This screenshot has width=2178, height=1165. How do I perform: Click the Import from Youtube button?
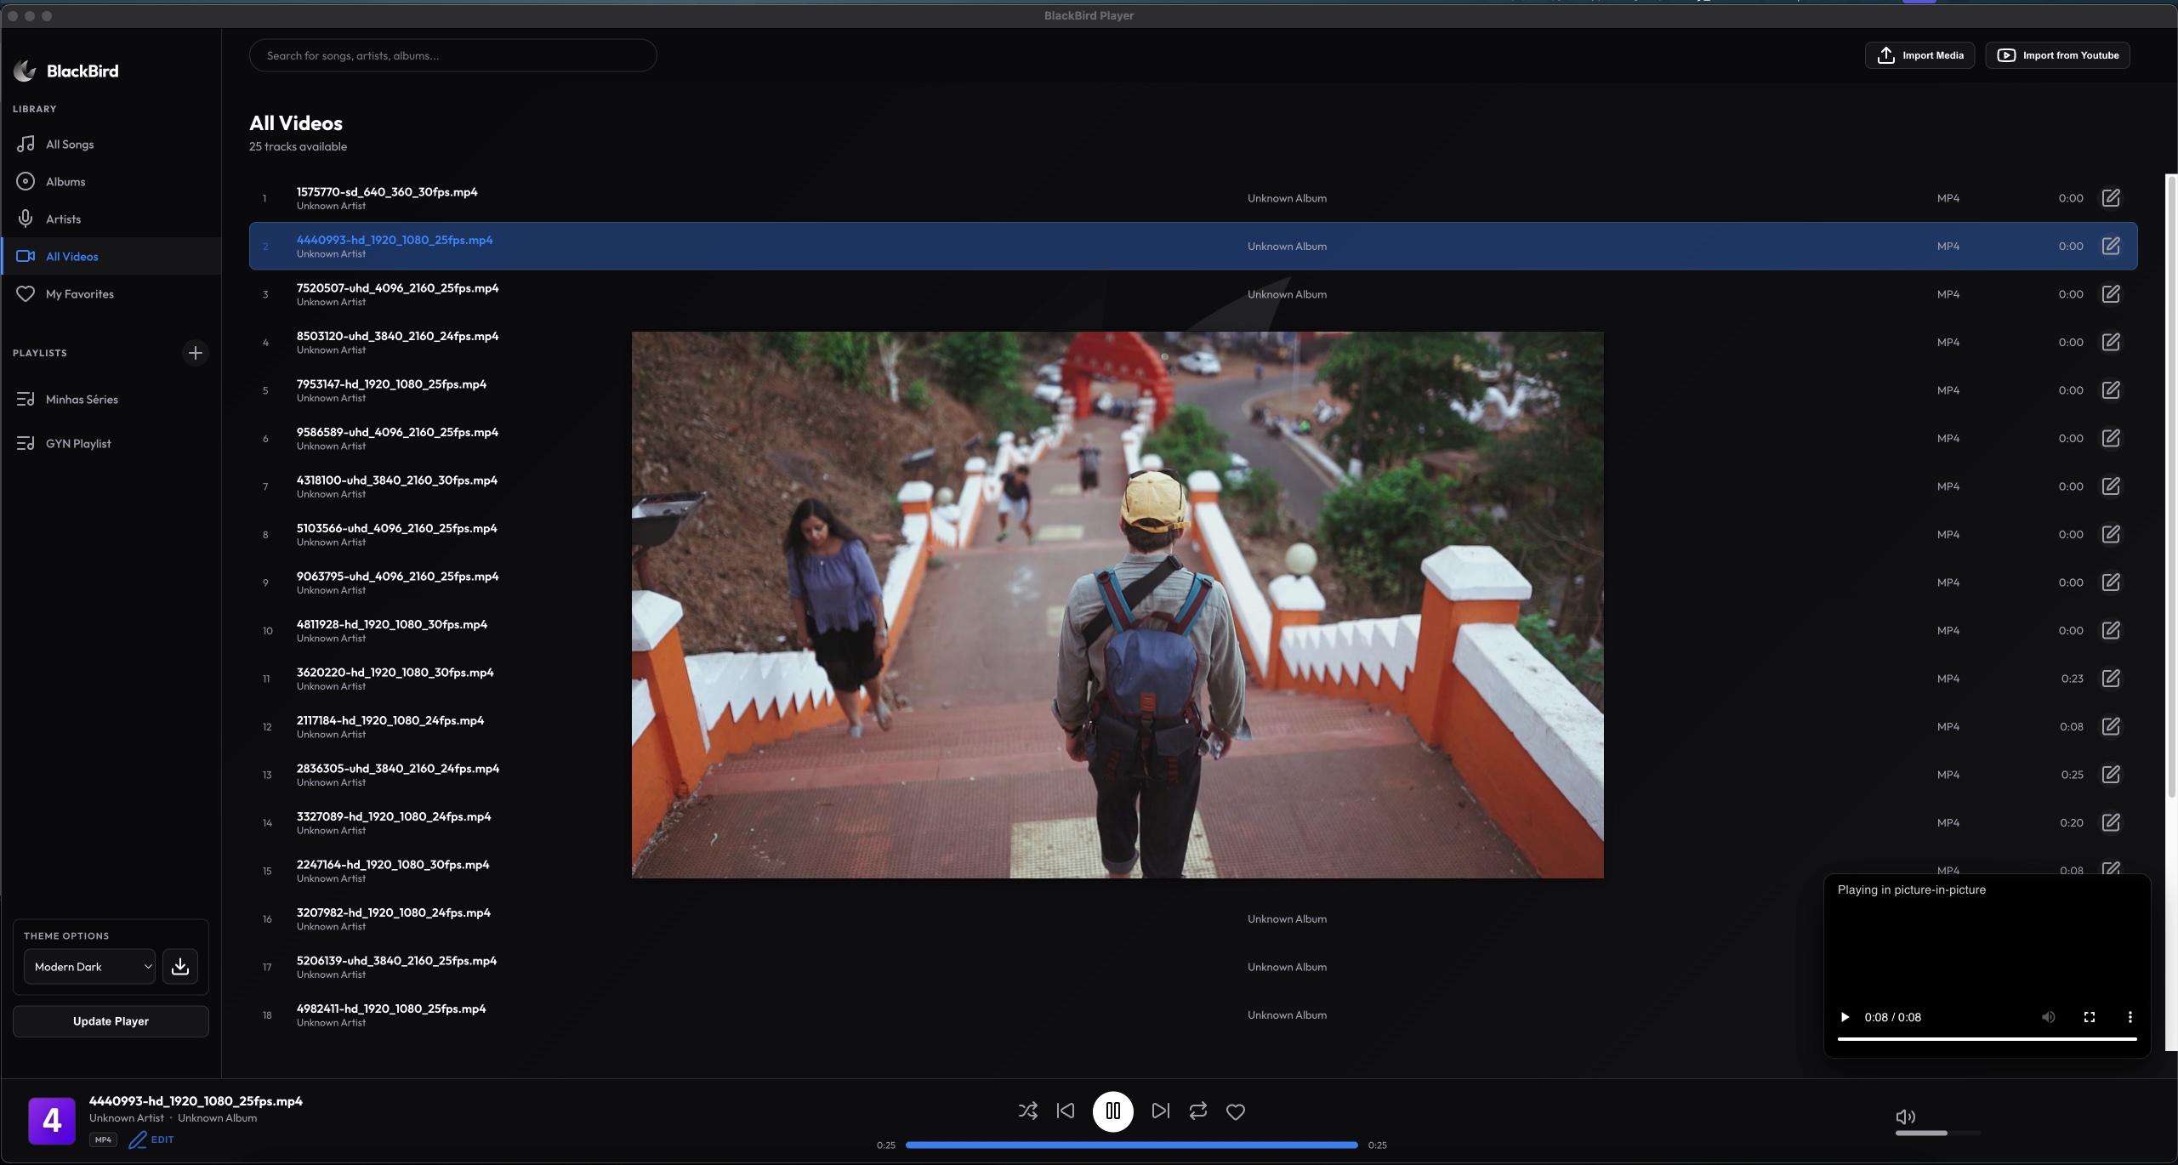(2057, 55)
